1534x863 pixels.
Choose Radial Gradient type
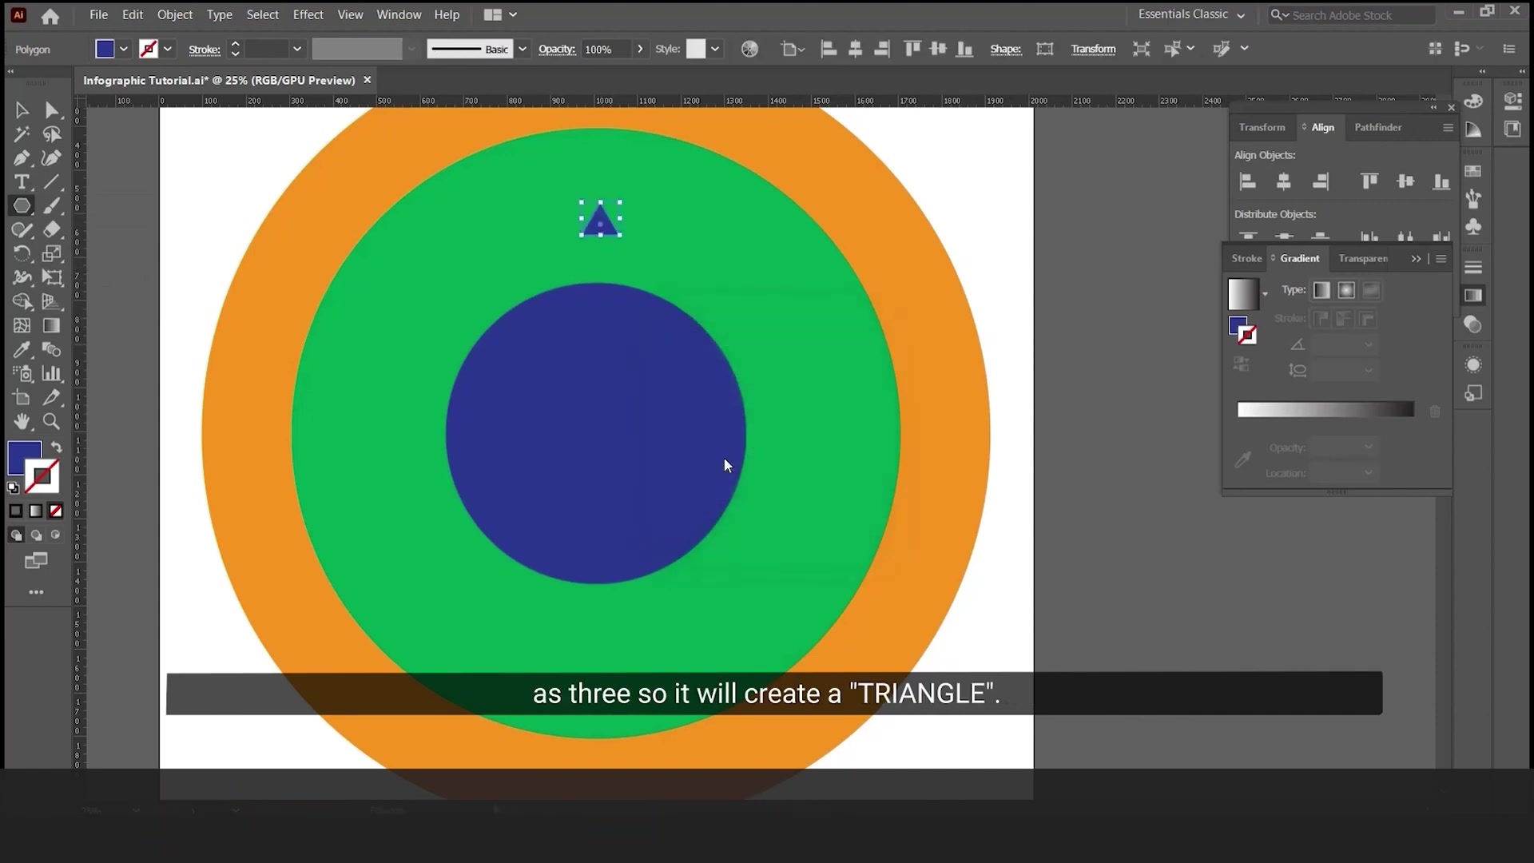pyautogui.click(x=1346, y=291)
